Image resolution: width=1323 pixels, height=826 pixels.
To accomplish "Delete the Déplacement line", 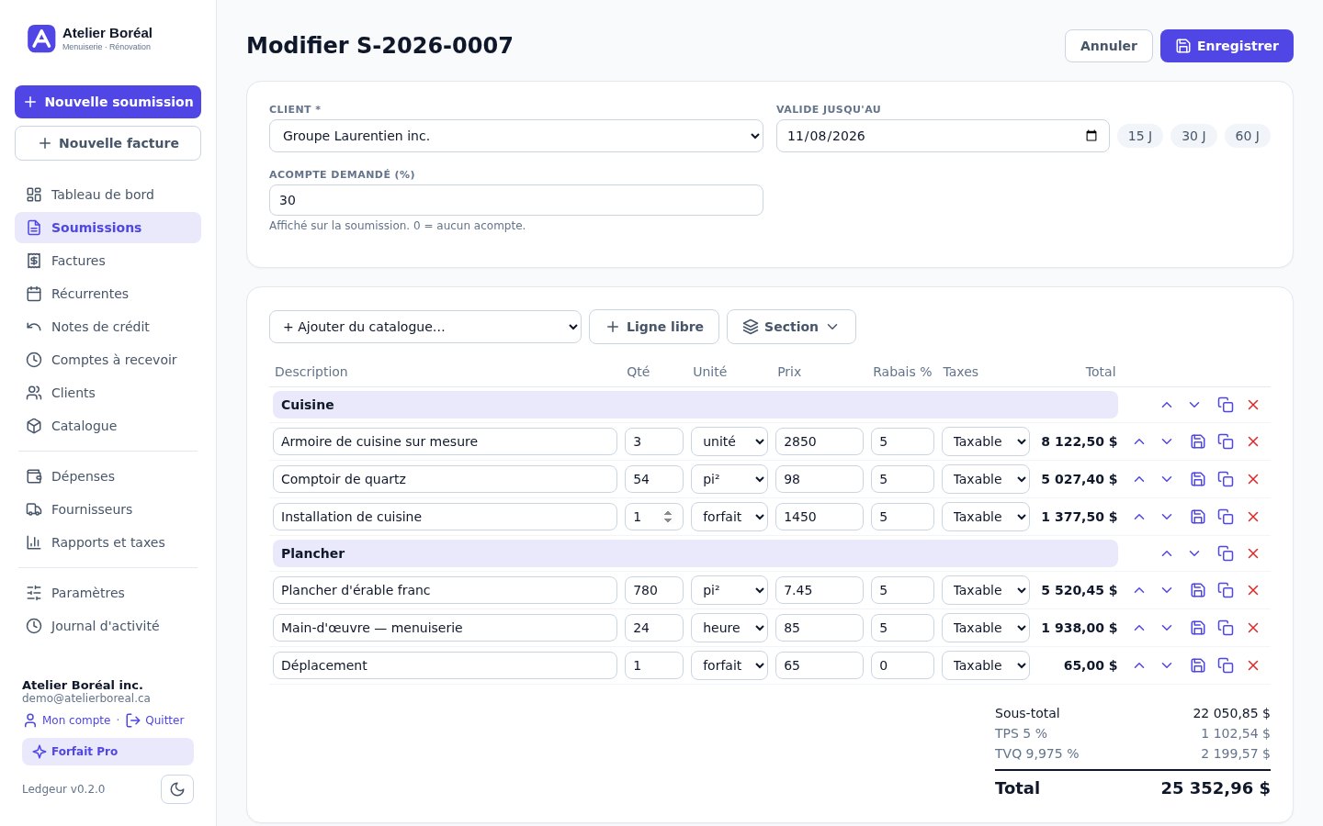I will 1253,665.
